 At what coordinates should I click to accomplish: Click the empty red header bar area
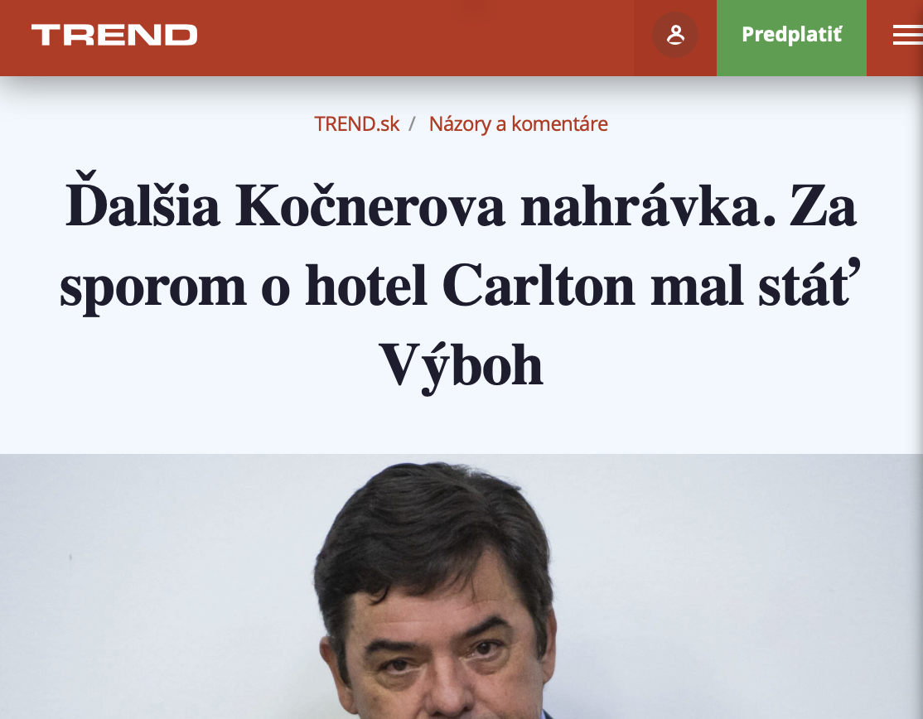pos(412,37)
